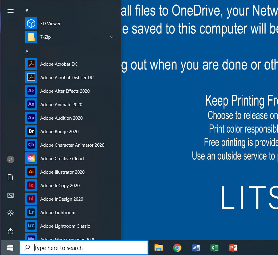Open the Pictures sidebar icon
278x255 pixels.
tap(11, 195)
